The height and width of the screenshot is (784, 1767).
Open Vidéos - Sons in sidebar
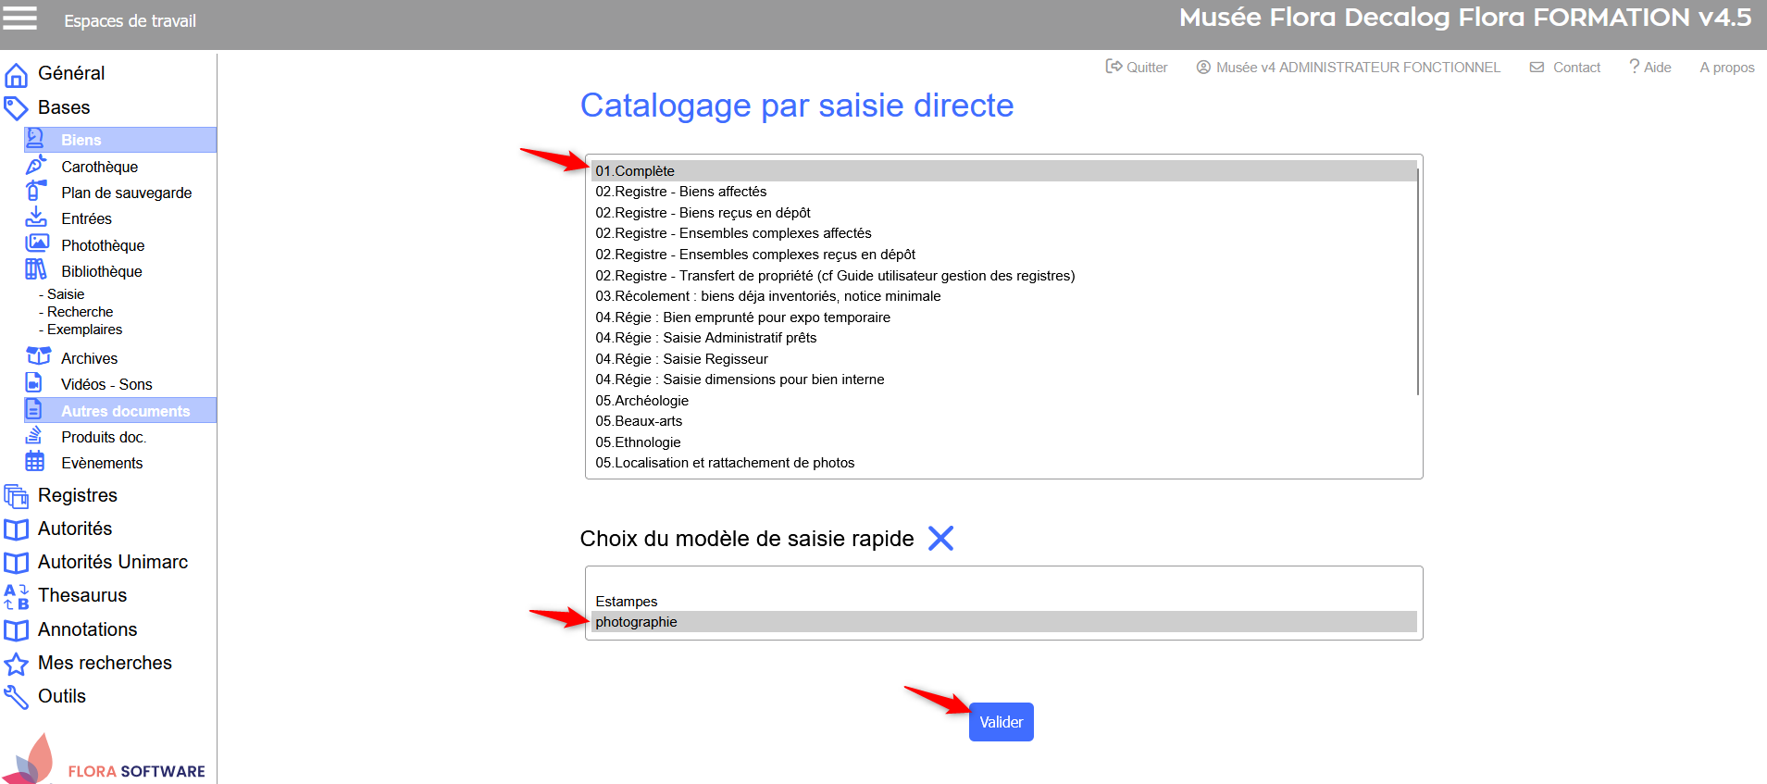106,384
